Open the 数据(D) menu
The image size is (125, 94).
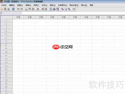point(28,5)
